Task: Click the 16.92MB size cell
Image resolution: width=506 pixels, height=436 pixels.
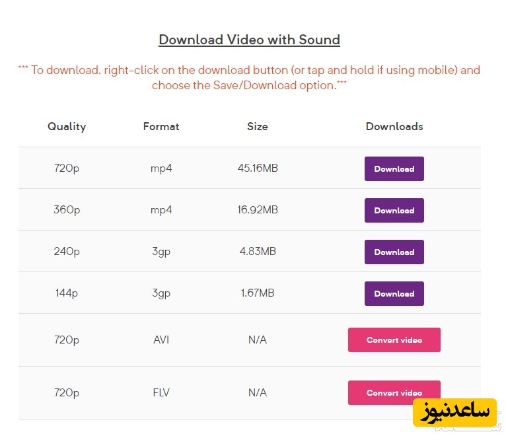Action: (258, 210)
